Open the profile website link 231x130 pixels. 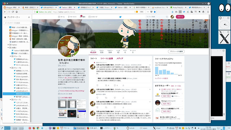tap(72, 91)
